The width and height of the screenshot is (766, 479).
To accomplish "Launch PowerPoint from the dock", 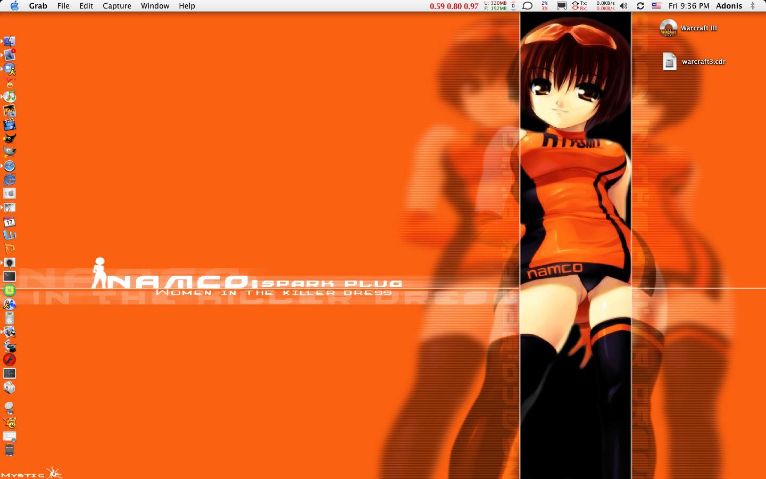I will (x=10, y=249).
